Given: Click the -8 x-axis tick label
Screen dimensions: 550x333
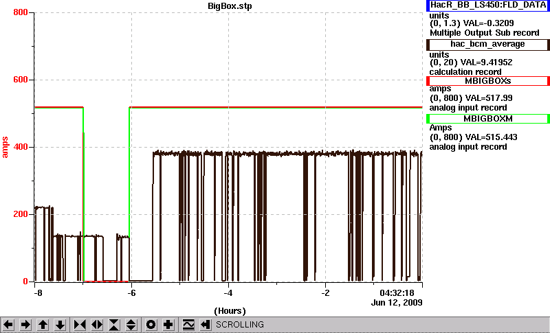Looking at the screenshot, I should [38, 292].
